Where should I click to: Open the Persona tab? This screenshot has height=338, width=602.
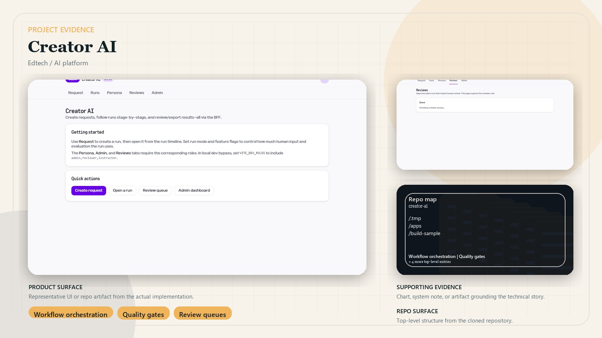point(114,93)
